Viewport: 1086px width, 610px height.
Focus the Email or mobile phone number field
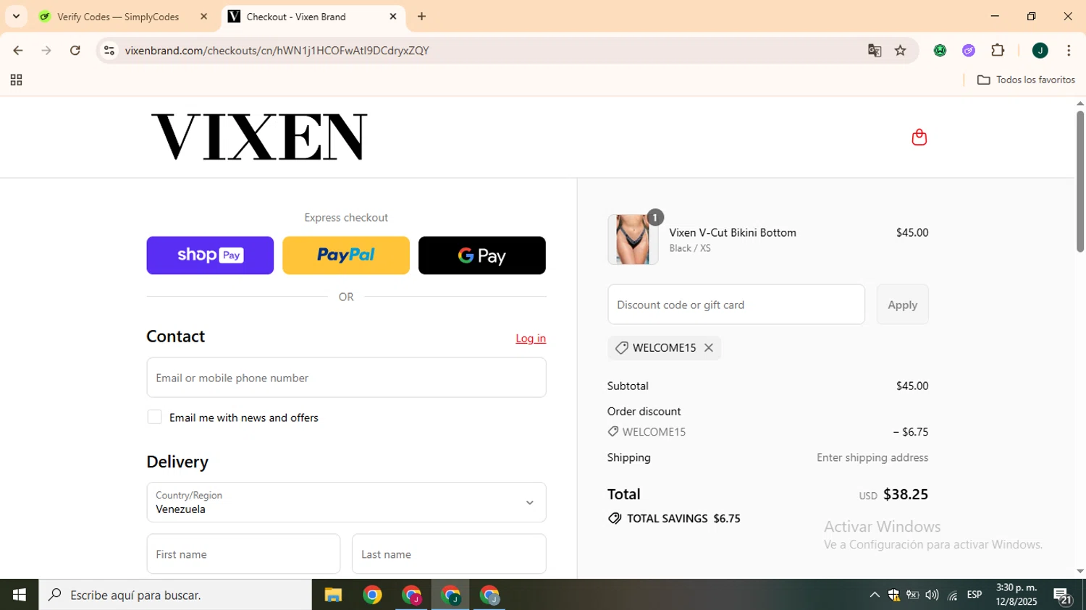(346, 378)
